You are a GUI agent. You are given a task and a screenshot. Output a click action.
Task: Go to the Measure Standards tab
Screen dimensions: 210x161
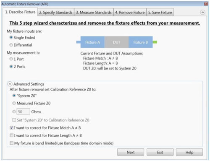coord(94,13)
